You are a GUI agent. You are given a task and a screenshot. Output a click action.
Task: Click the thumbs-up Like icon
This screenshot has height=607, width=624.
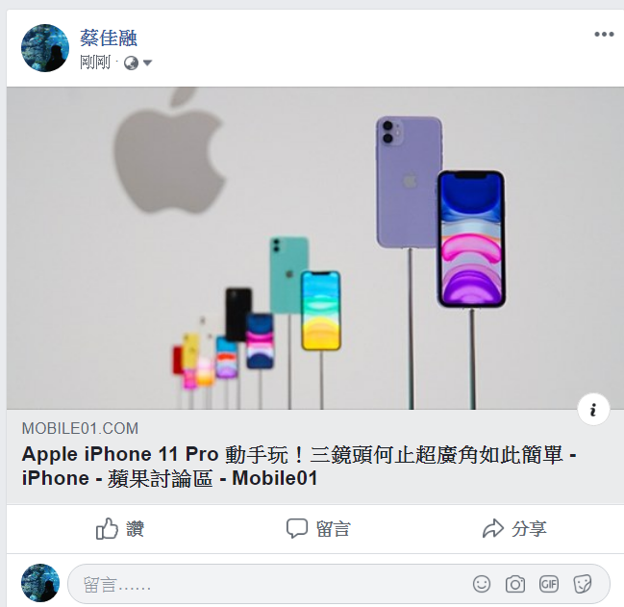tap(107, 528)
